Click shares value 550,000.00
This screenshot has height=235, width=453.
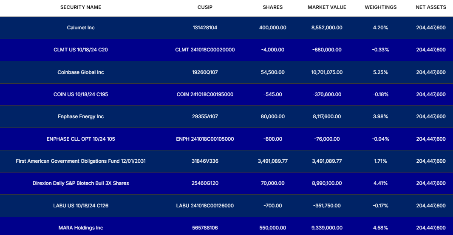(x=273, y=228)
